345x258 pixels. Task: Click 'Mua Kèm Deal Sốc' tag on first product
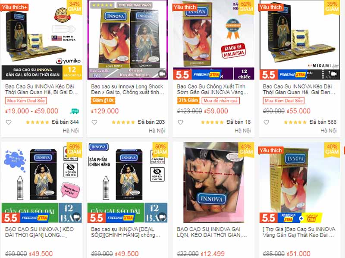tap(26, 101)
